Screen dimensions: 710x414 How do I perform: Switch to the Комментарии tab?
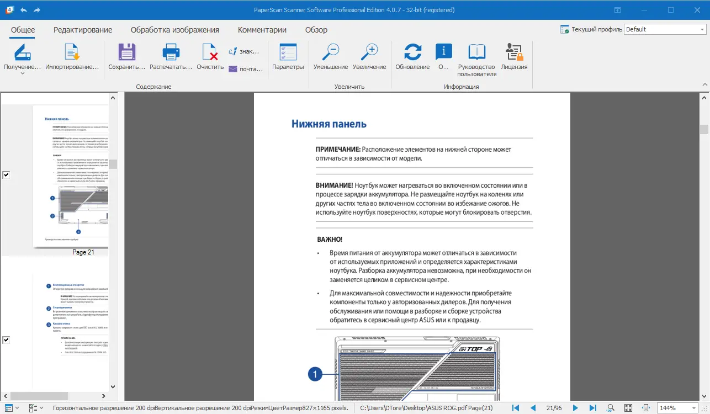[262, 30]
